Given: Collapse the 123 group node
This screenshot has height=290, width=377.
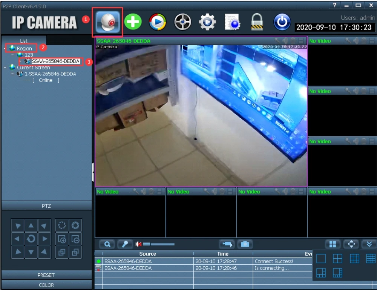Looking at the screenshot, I should (x=12, y=55).
